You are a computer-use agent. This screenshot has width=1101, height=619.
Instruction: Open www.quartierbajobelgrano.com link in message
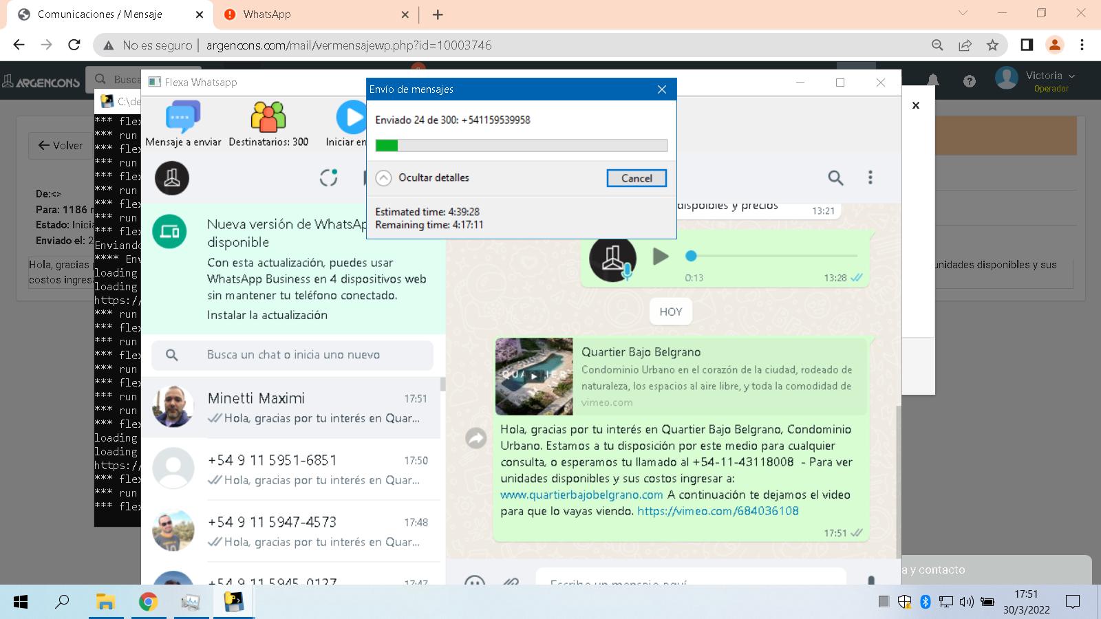[x=581, y=495]
